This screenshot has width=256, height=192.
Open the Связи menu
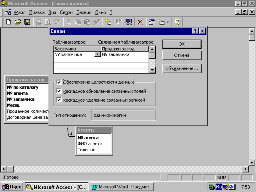[66, 12]
